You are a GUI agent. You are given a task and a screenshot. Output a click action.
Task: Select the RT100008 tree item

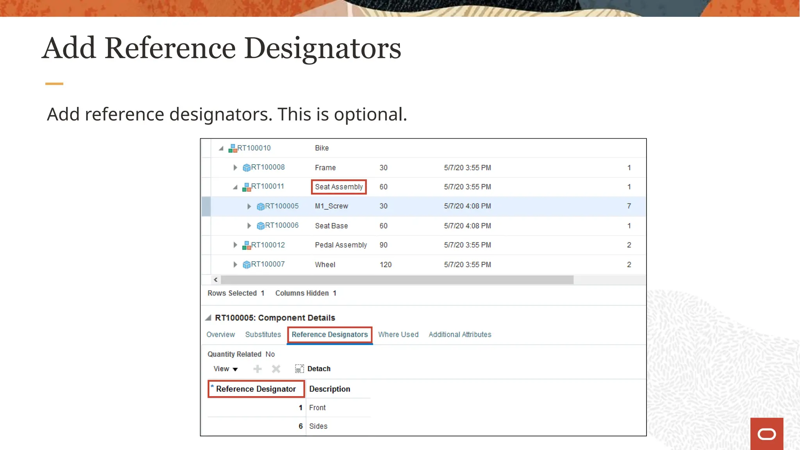click(268, 167)
